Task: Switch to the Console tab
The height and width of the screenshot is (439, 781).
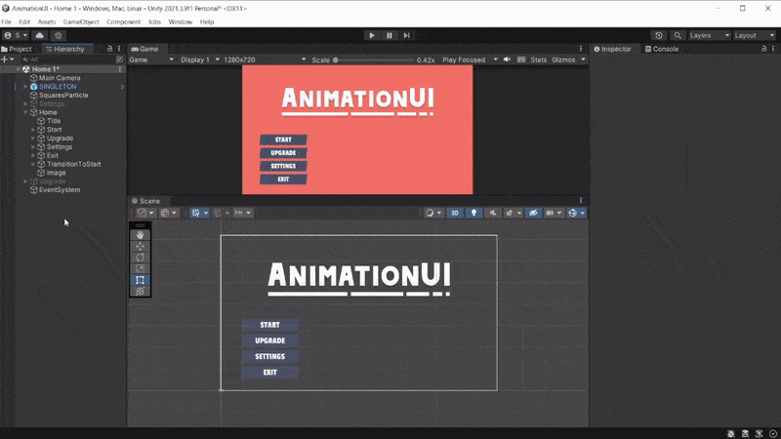Action: [664, 49]
